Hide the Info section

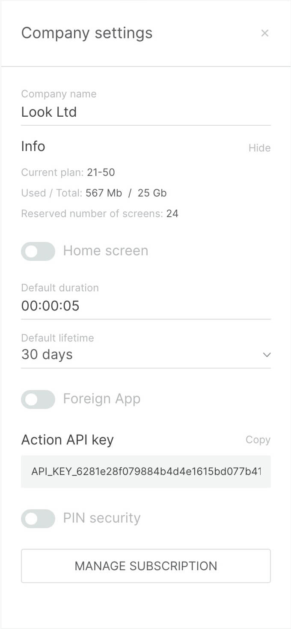pyautogui.click(x=259, y=148)
